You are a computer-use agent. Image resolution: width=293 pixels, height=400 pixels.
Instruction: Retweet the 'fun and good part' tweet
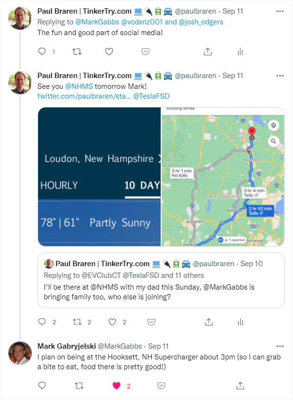[77, 52]
